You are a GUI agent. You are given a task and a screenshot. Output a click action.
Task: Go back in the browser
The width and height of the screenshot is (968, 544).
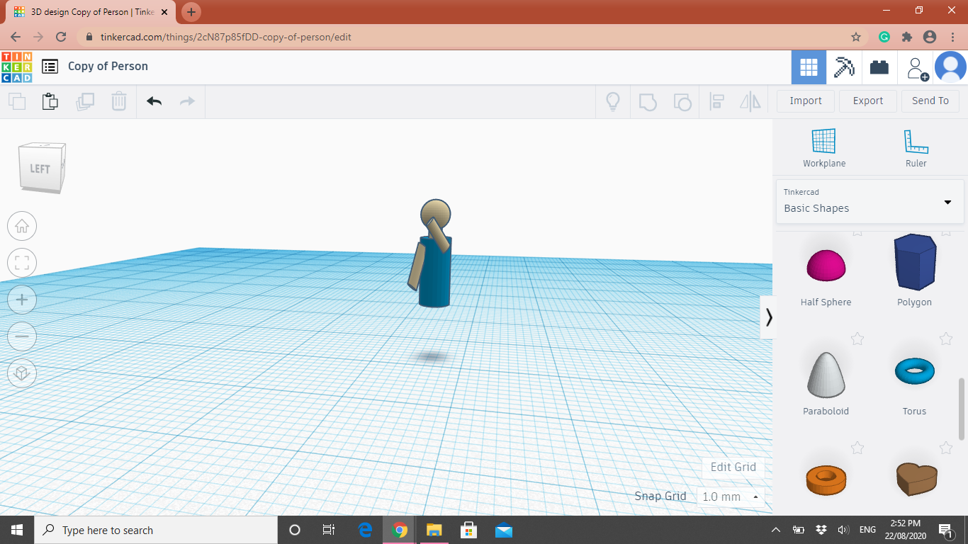pyautogui.click(x=16, y=37)
